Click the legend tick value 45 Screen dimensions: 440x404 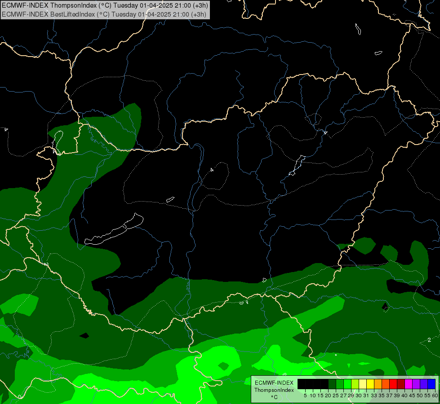(412, 395)
